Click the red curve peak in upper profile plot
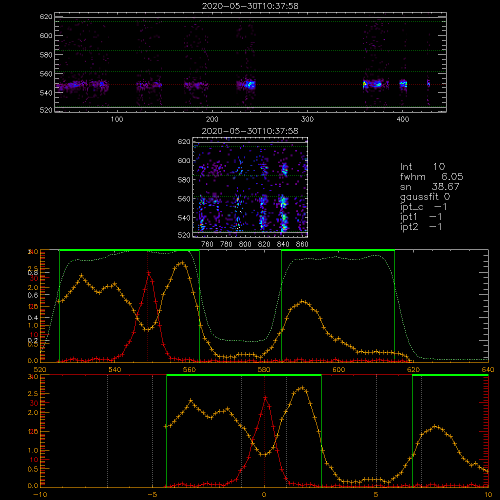500x500 pixels. pos(148,272)
